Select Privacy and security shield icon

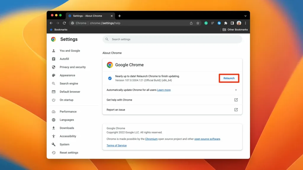coord(54,67)
